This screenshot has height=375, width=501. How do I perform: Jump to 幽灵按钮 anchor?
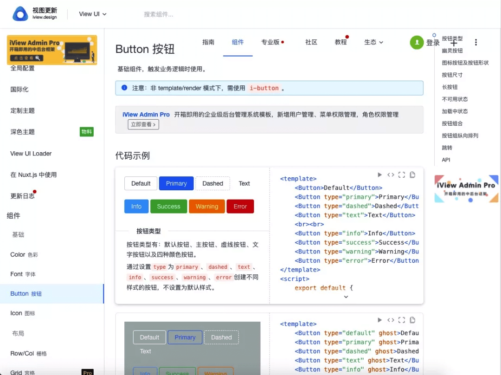[452, 51]
